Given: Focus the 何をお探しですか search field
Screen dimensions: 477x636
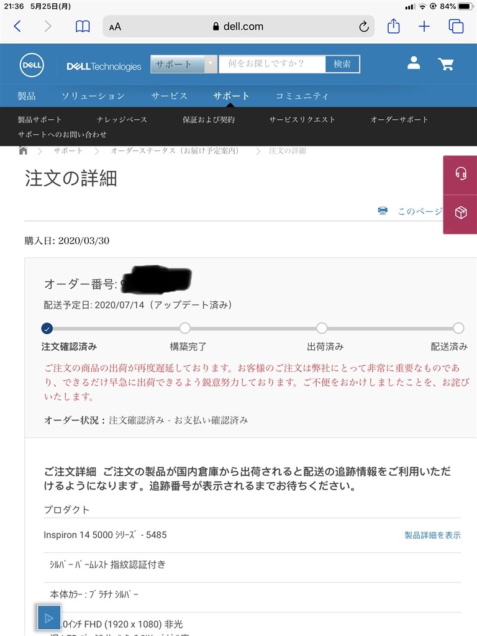Looking at the screenshot, I should point(272,64).
